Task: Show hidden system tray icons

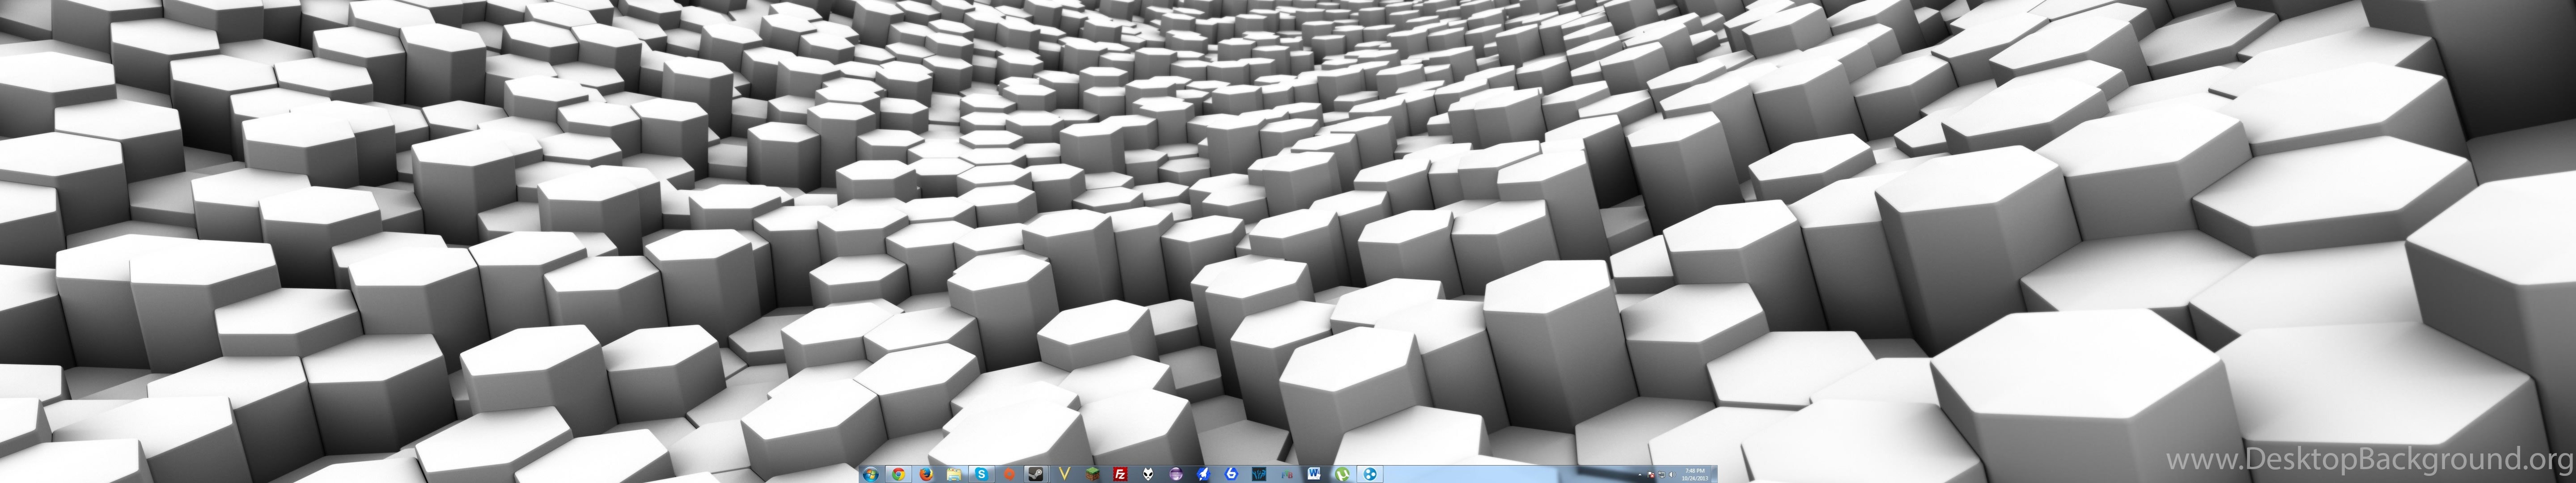Action: [x=1640, y=474]
